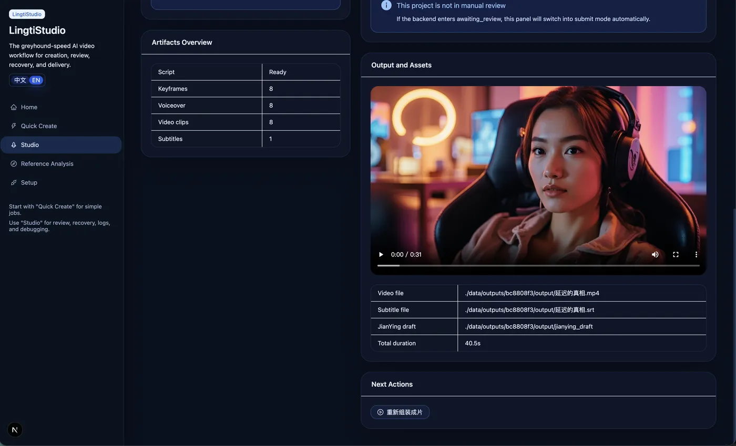Click the Subtitle file row label
Image resolution: width=736 pixels, height=446 pixels.
(x=393, y=310)
